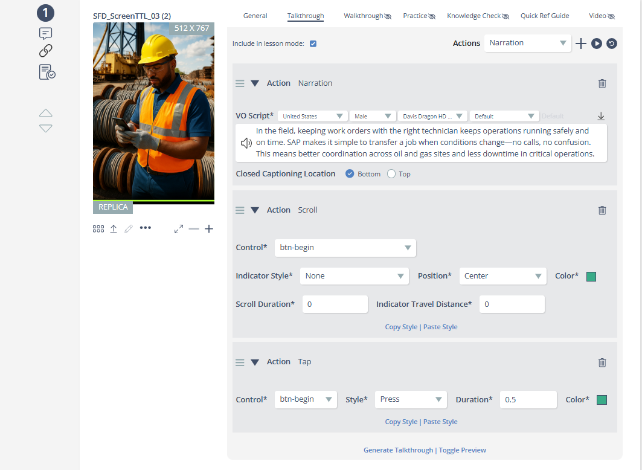The image size is (642, 470).
Task: Click the reset circular arrow icon
Action: click(612, 43)
